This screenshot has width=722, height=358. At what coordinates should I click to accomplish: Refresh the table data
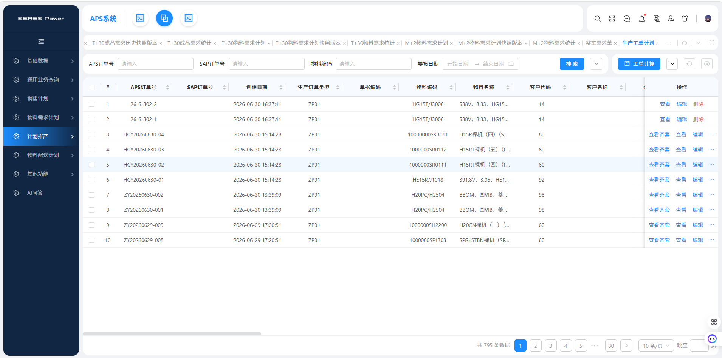(x=689, y=64)
